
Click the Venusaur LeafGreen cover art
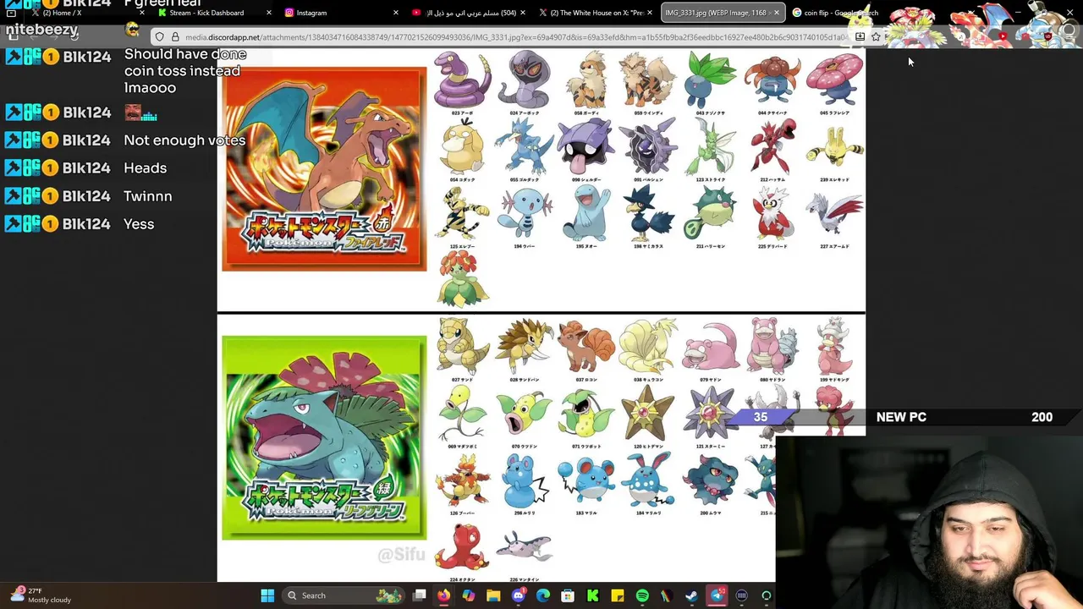pos(324,437)
